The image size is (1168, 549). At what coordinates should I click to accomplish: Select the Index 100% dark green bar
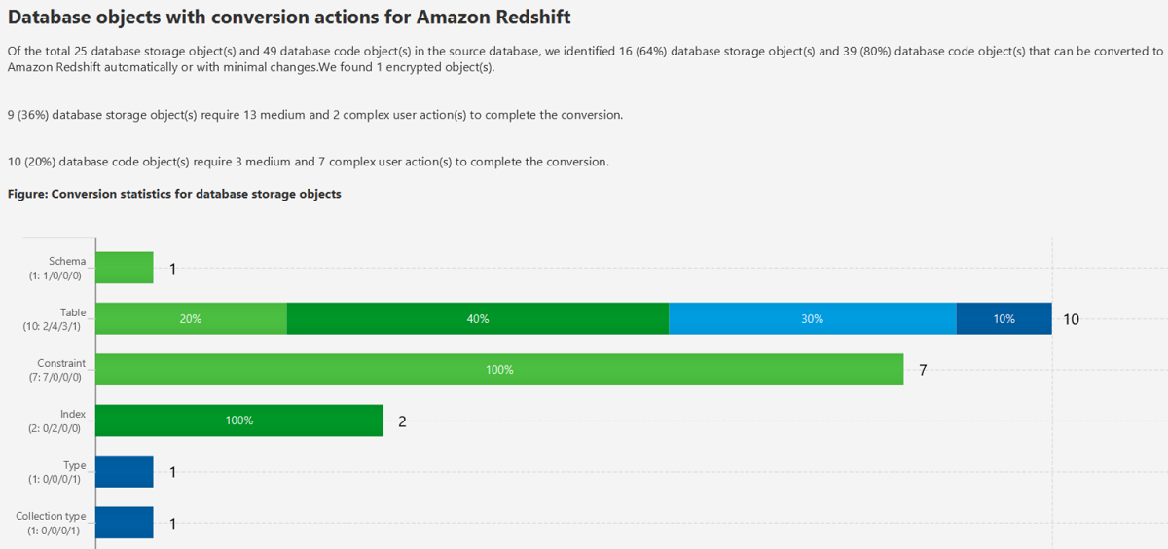coord(239,421)
